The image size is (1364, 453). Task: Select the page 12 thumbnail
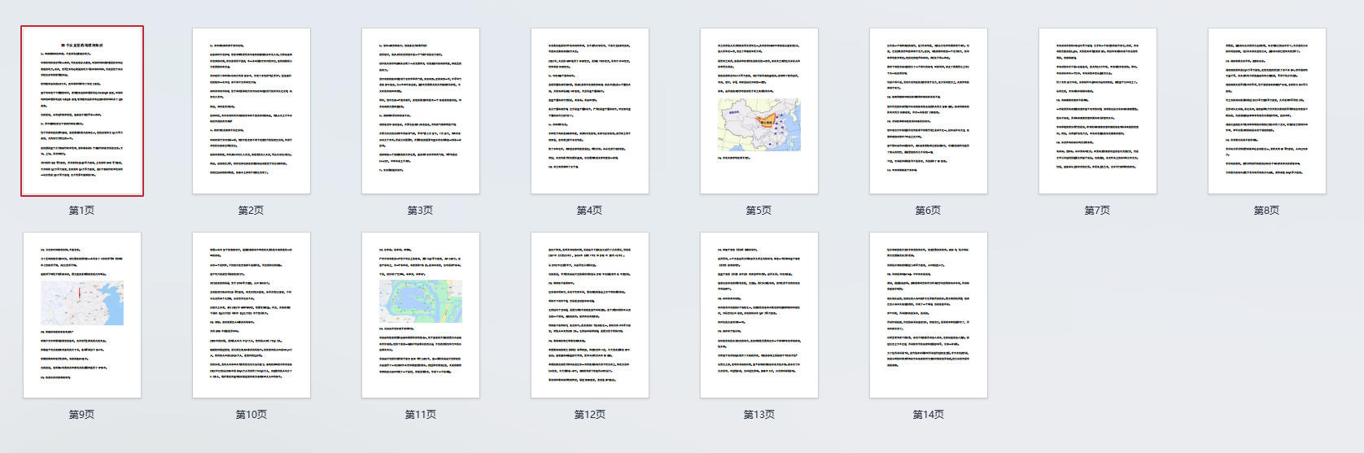point(590,316)
